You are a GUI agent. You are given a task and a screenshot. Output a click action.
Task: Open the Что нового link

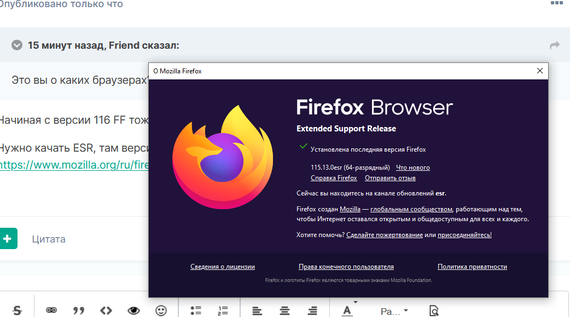pos(413,168)
